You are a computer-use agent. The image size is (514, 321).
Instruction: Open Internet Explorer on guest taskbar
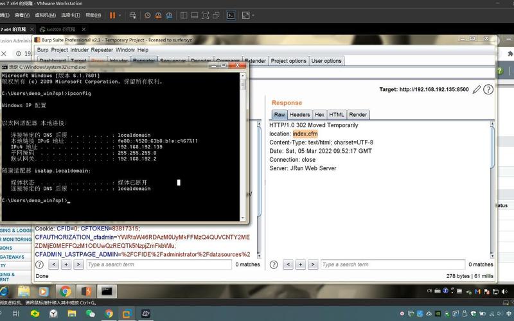[x=4, y=291]
